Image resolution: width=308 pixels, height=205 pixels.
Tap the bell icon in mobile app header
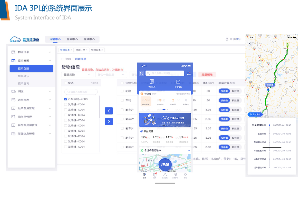(x=189, y=73)
